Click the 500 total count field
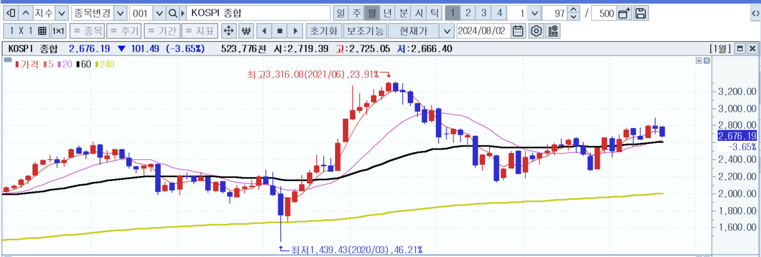761x257 pixels. point(603,12)
